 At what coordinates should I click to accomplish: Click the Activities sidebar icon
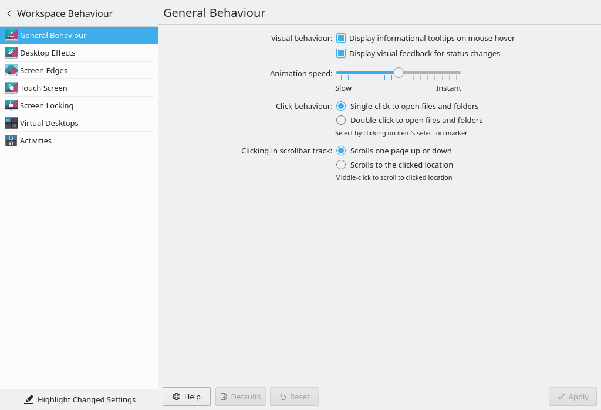11,141
